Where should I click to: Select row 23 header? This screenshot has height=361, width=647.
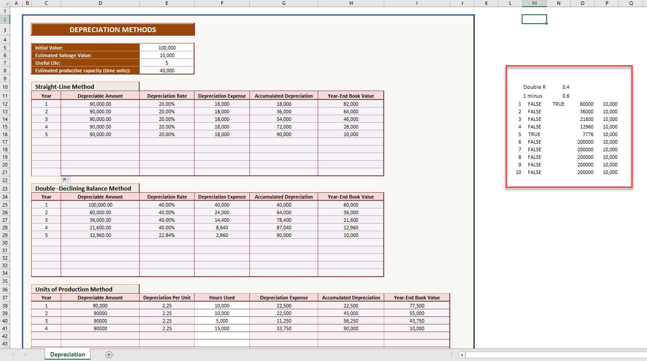tap(4, 189)
